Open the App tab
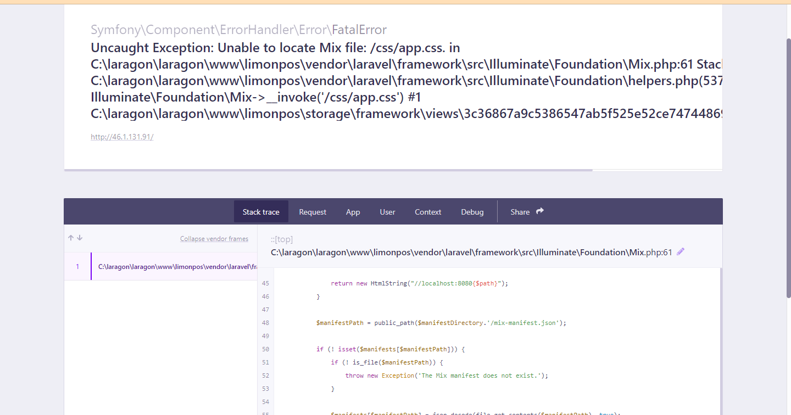This screenshot has width=791, height=415. point(353,211)
